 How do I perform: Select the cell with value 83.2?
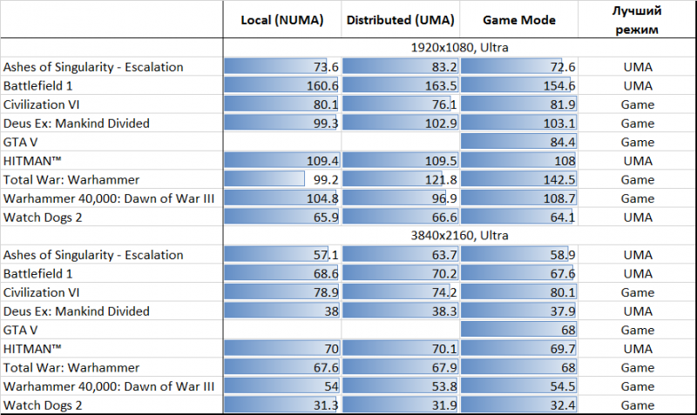pos(401,67)
